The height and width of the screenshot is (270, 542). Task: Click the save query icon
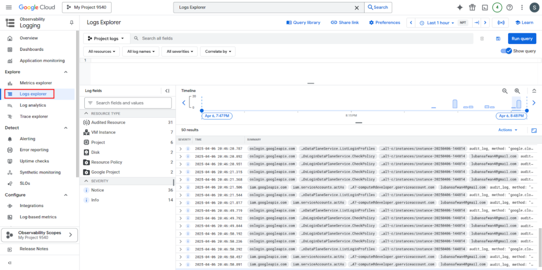coord(498,39)
